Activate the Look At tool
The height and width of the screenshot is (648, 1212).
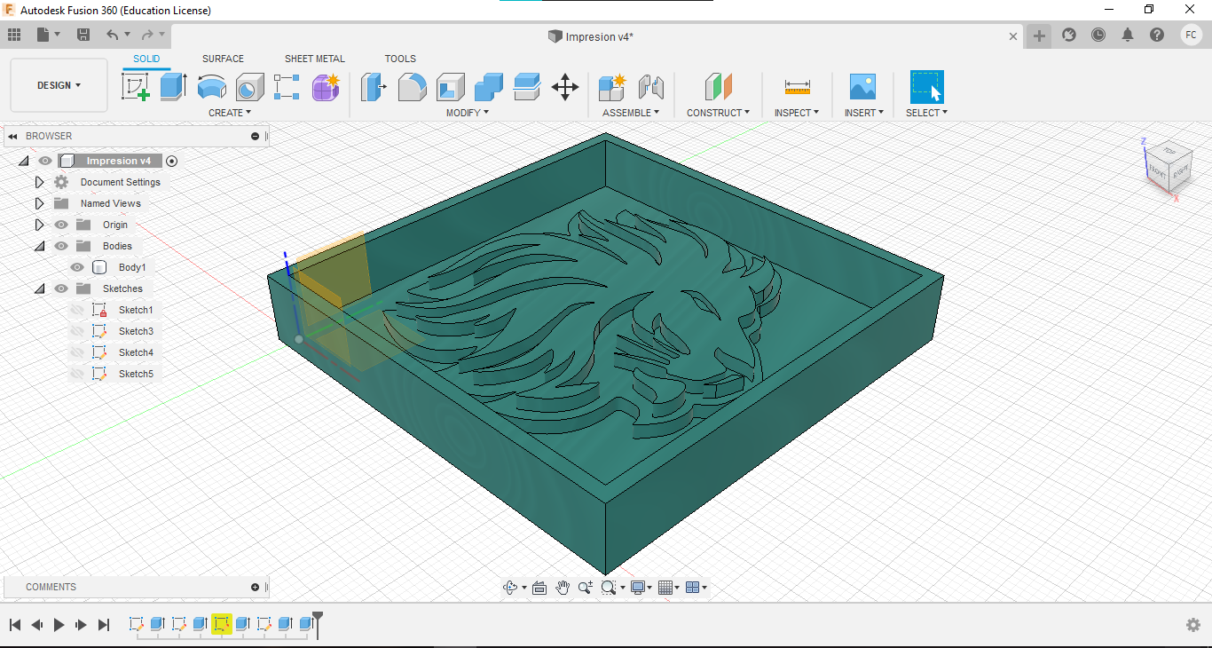(x=539, y=588)
